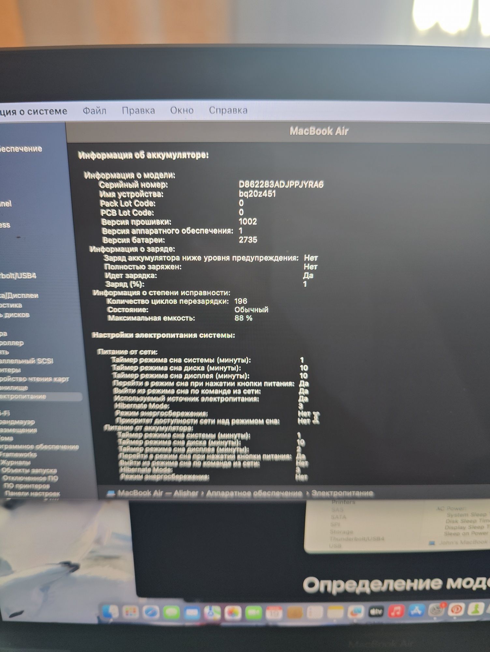Launch Safari from the Dock

(151, 612)
